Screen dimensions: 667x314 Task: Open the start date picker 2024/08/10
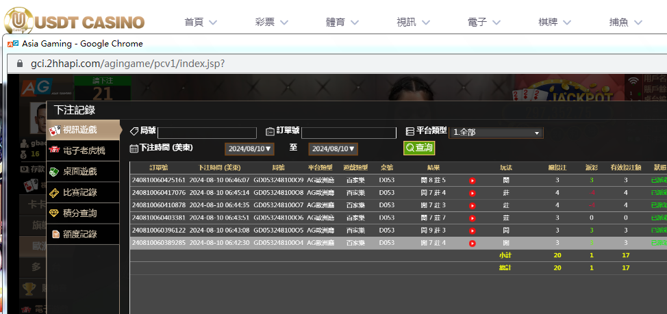click(x=250, y=148)
